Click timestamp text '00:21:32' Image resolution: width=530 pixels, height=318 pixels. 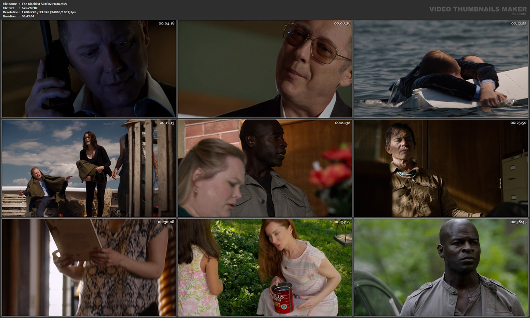342,122
